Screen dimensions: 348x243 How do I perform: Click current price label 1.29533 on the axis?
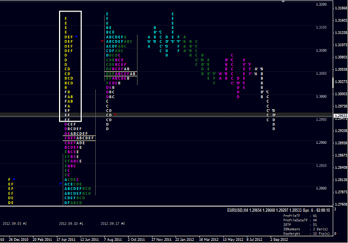[x=341, y=116]
